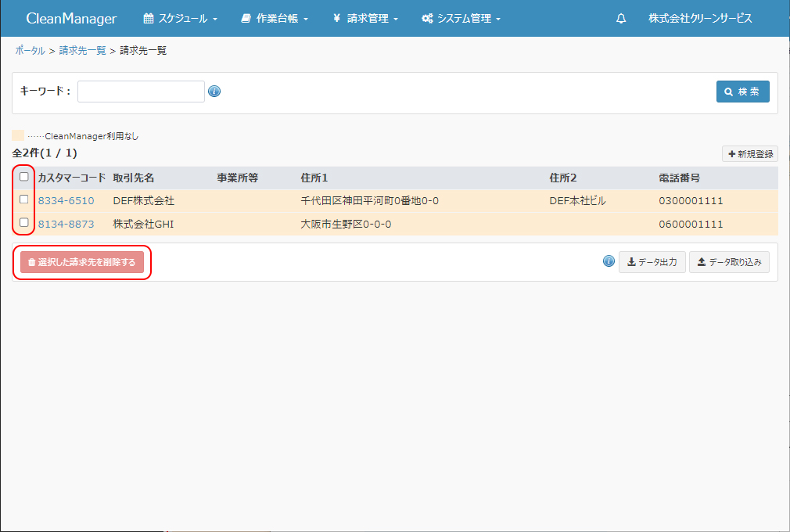Click address 千代田区神田平河町0番地0-0
The width and height of the screenshot is (790, 532).
369,200
